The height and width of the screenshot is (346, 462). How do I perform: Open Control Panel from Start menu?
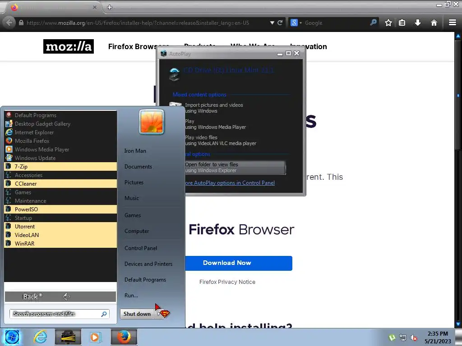[141, 248]
